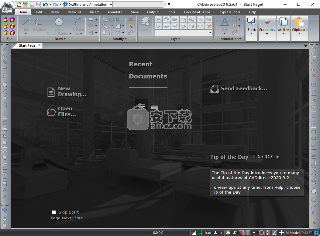
Task: Toggle M:Model space in status bar
Action: pyautogui.click(x=293, y=233)
